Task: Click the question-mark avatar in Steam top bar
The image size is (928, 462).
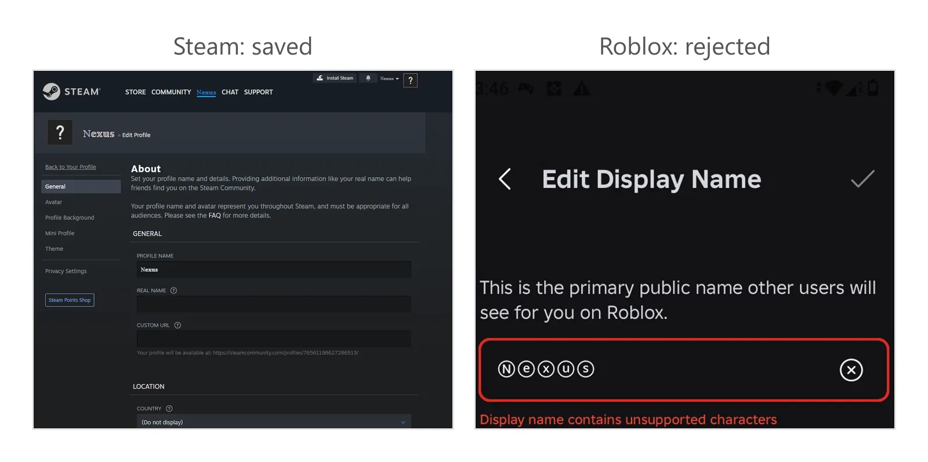Action: click(411, 81)
